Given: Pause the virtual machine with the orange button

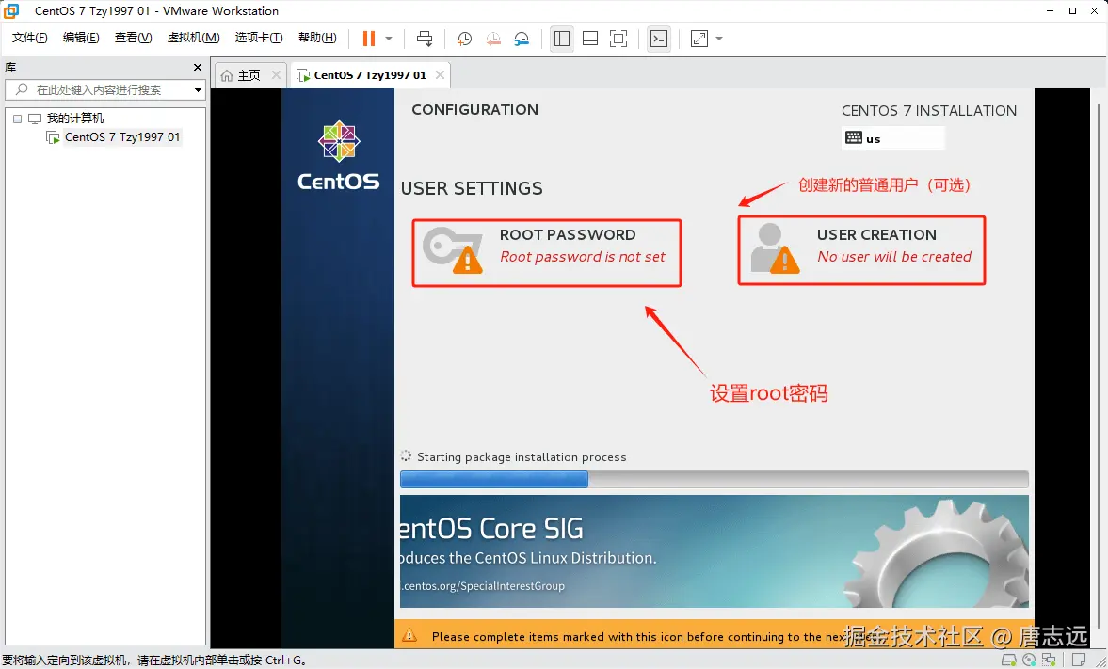Looking at the screenshot, I should click(369, 39).
